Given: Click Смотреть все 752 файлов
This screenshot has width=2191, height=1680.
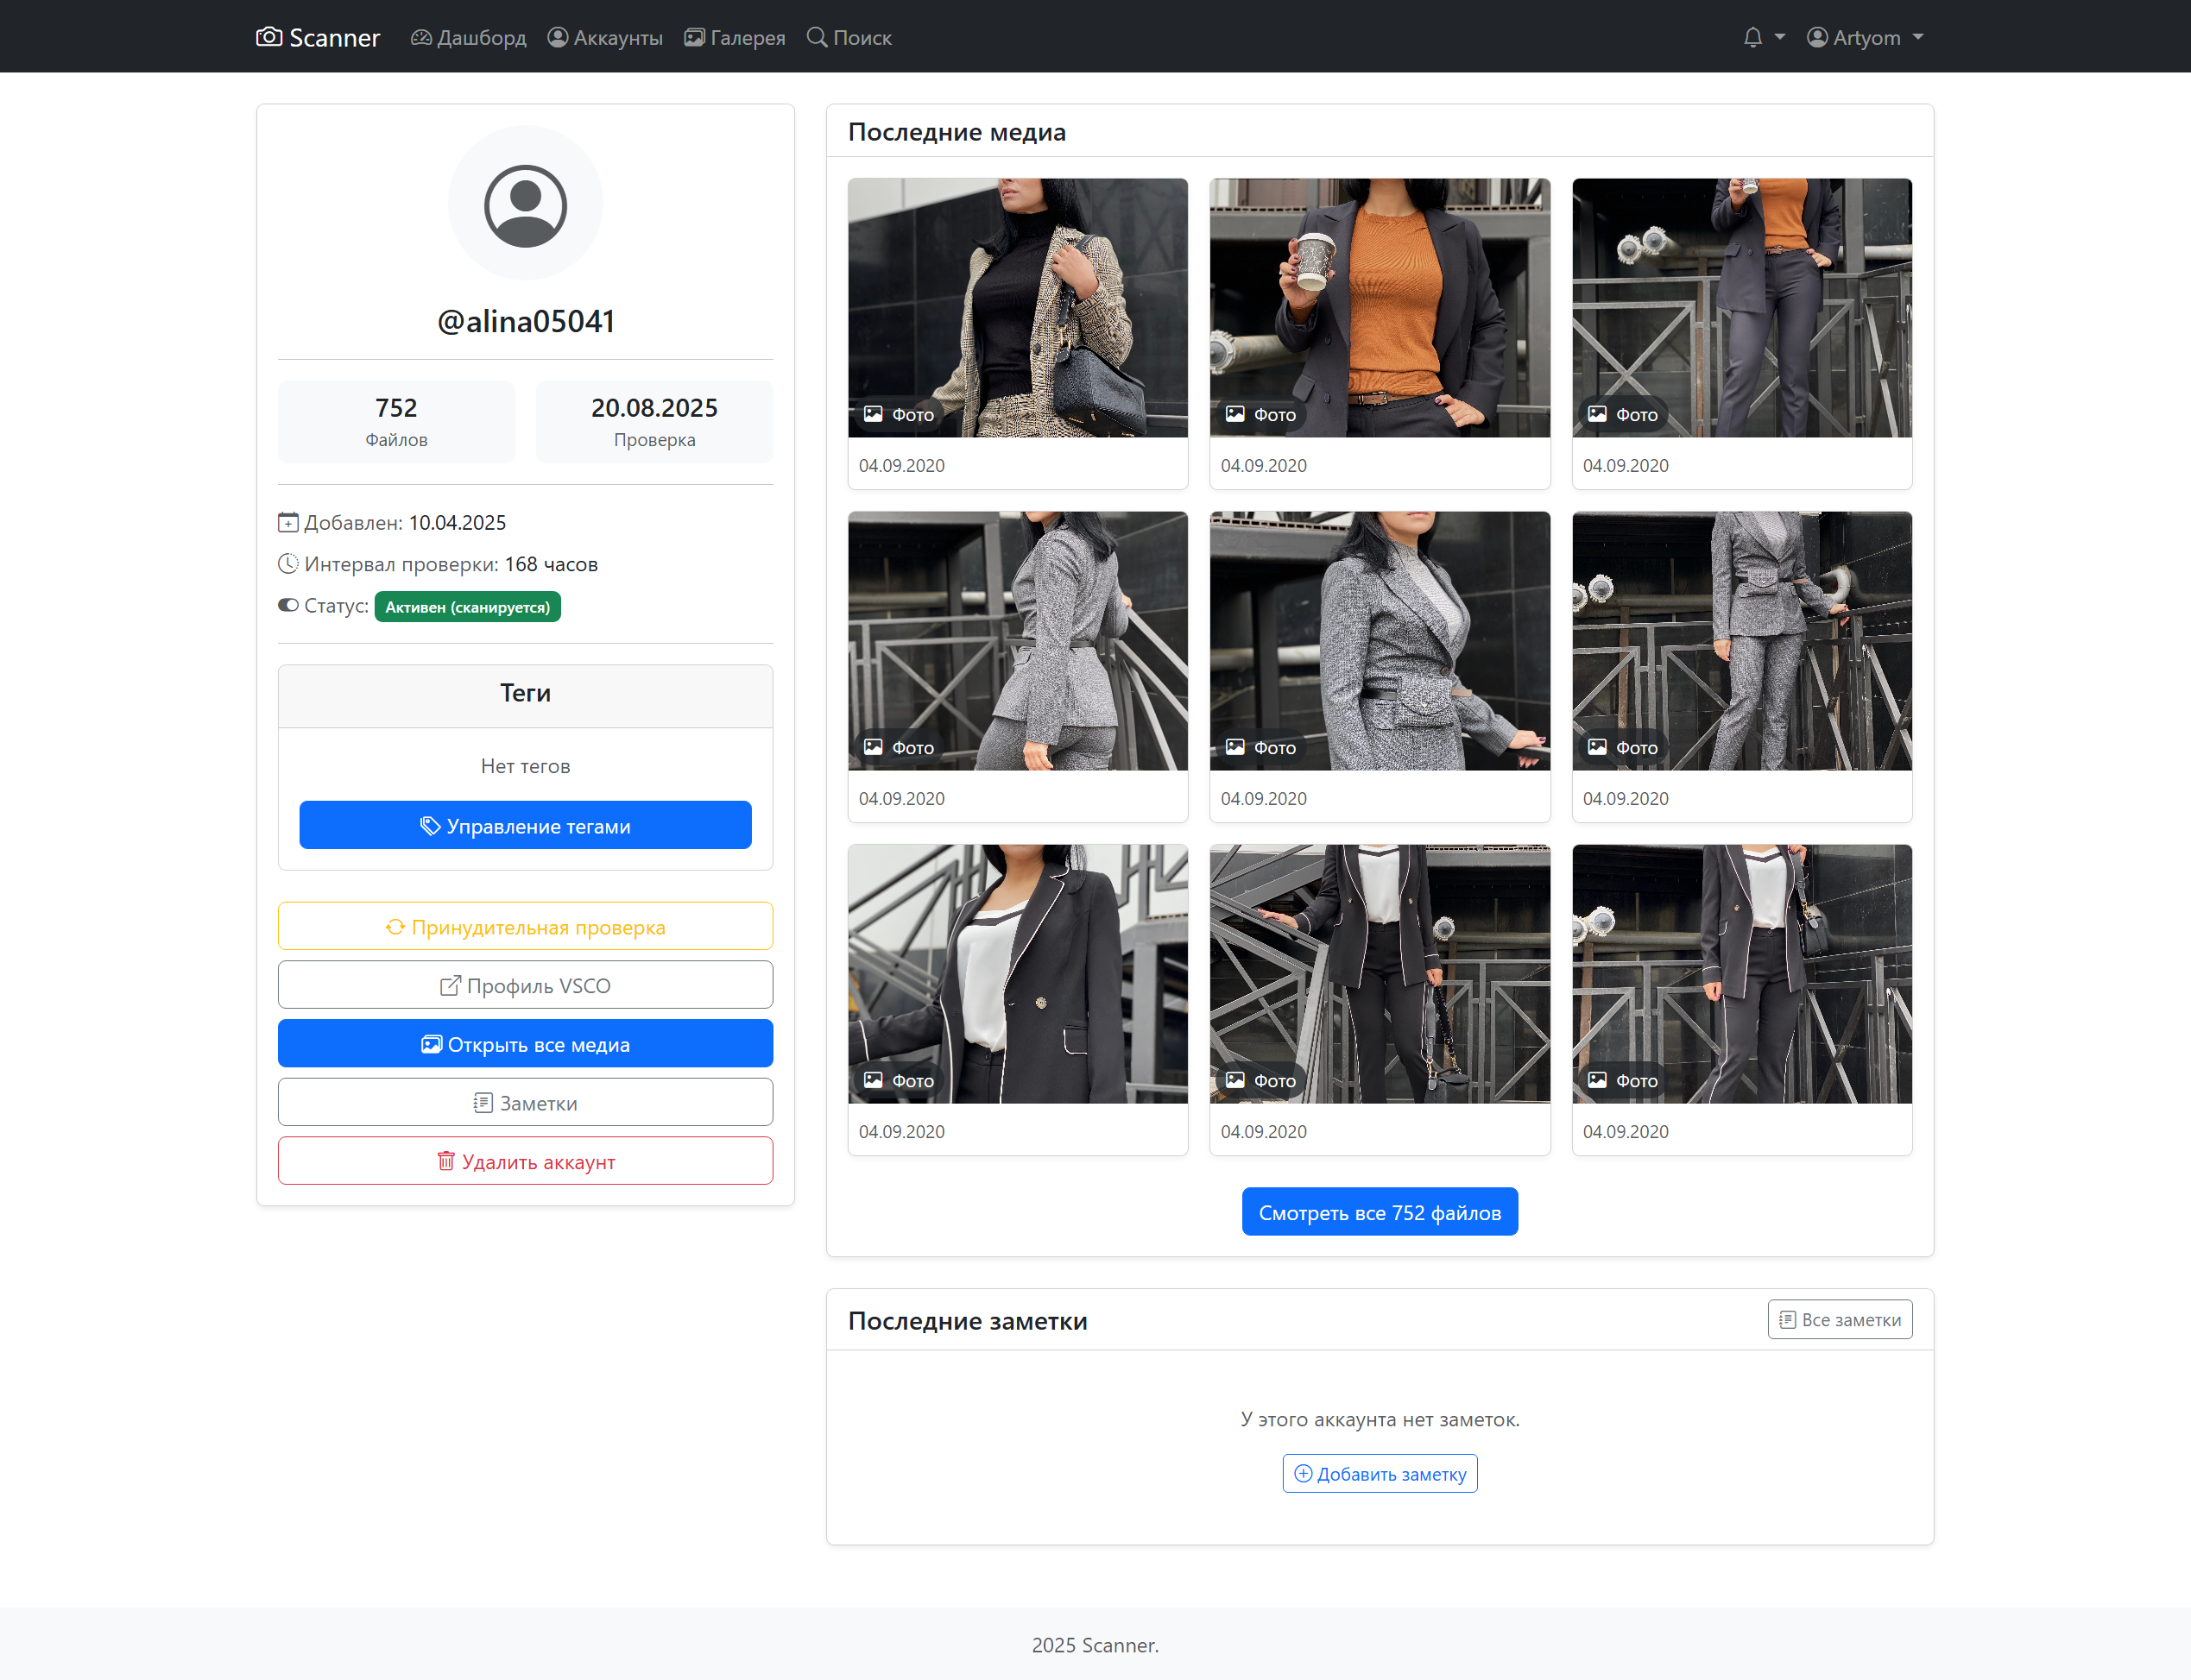Looking at the screenshot, I should tap(1380, 1212).
